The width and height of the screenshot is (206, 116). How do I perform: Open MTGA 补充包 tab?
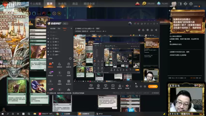62,4
